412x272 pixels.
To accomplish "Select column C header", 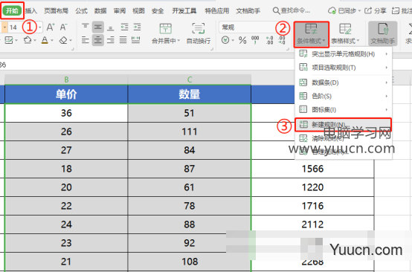I will [190, 80].
